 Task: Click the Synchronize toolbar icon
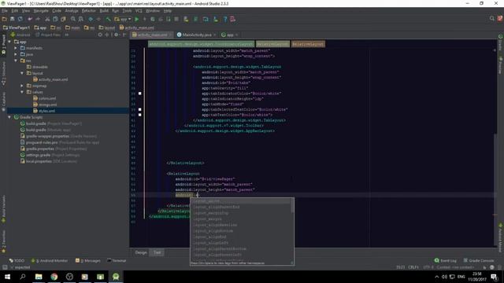click(x=20, y=19)
